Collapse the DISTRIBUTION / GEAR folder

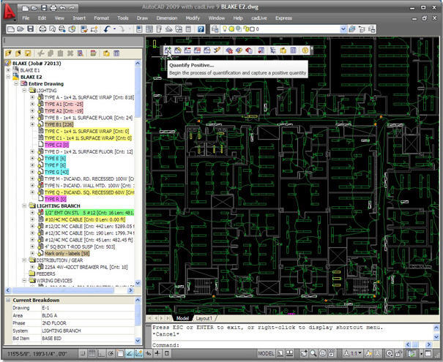tap(25, 260)
